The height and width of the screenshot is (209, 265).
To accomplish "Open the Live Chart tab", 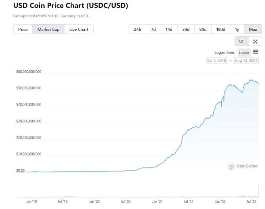I will click(79, 30).
